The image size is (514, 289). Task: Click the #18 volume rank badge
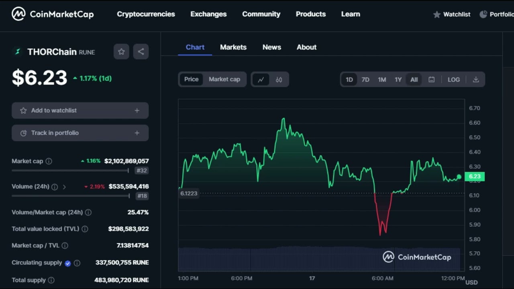tap(142, 196)
